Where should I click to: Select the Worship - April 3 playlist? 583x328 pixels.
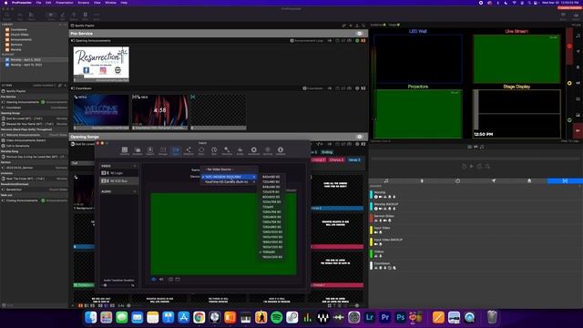[x=35, y=59]
